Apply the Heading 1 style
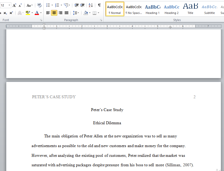224x171 pixels. (x=152, y=9)
